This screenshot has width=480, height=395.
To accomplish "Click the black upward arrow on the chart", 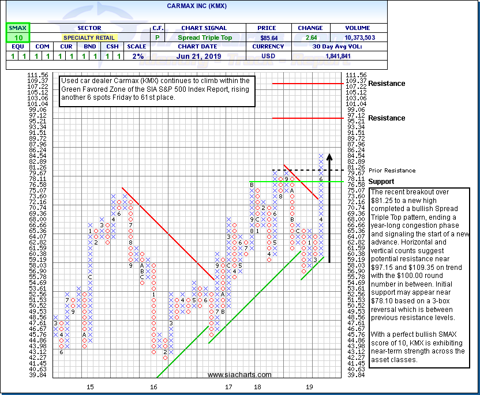I will click(x=329, y=208).
